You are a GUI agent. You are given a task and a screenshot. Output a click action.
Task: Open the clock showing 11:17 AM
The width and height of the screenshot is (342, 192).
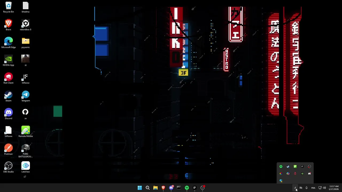334,188
